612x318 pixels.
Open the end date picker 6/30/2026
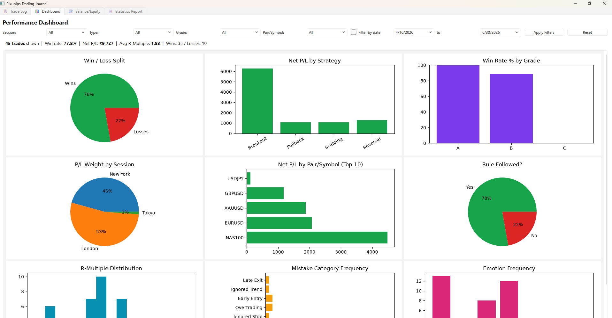tap(500, 33)
